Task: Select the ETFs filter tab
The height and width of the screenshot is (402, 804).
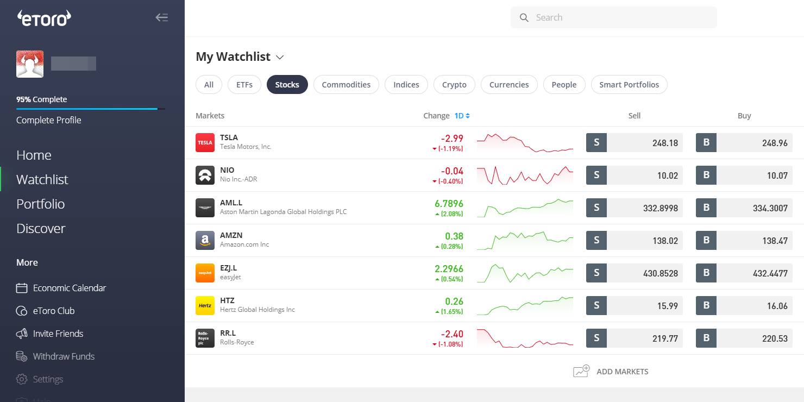Action: click(x=244, y=85)
